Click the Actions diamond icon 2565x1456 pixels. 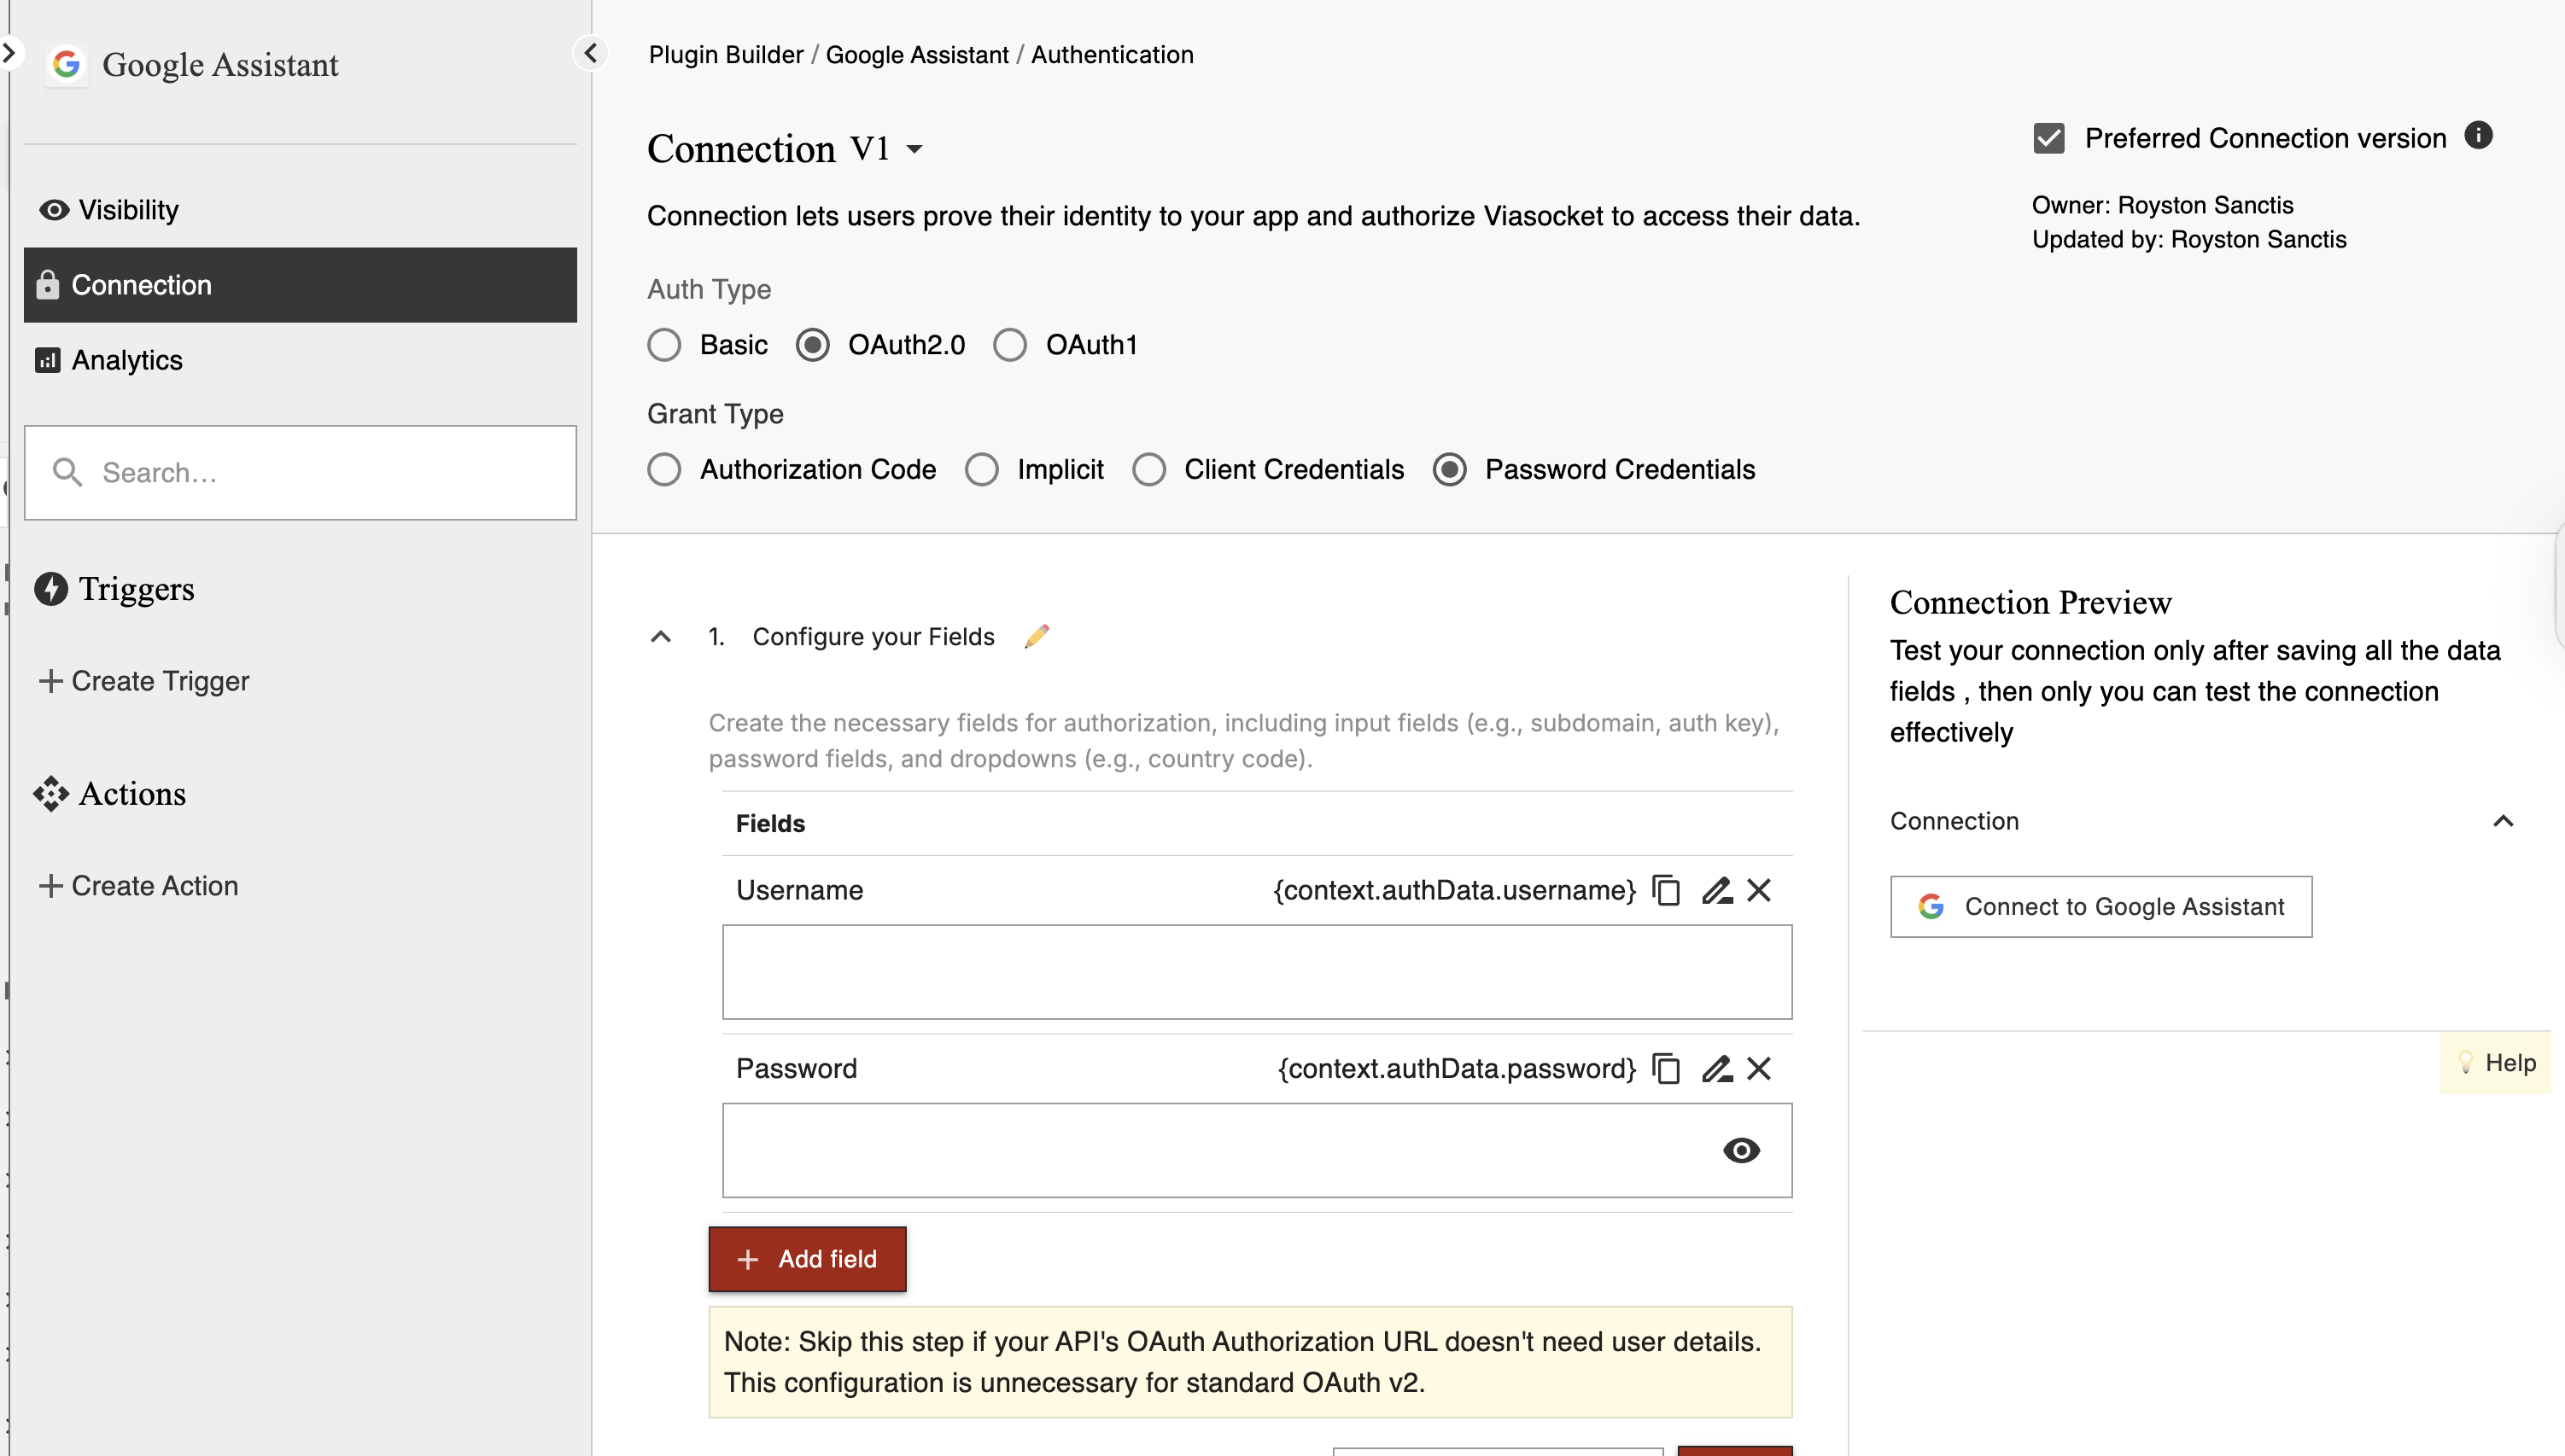51,794
